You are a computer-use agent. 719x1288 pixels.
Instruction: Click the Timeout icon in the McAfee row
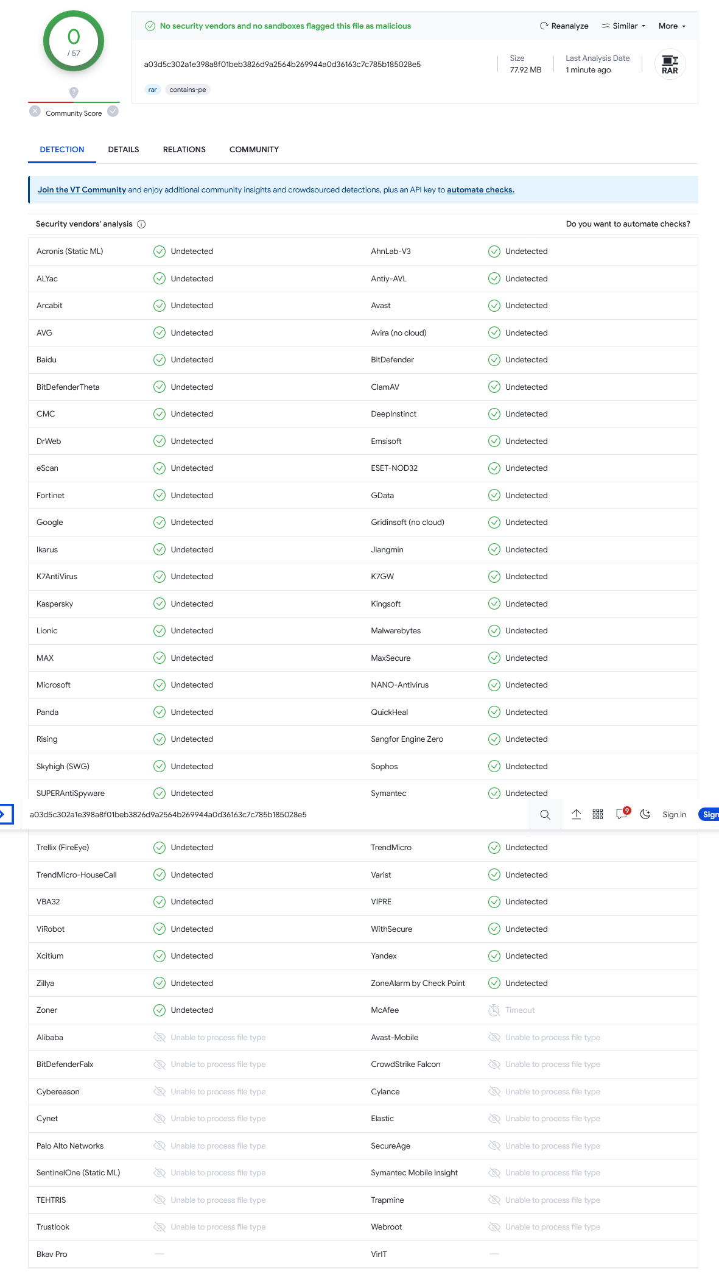(494, 1010)
